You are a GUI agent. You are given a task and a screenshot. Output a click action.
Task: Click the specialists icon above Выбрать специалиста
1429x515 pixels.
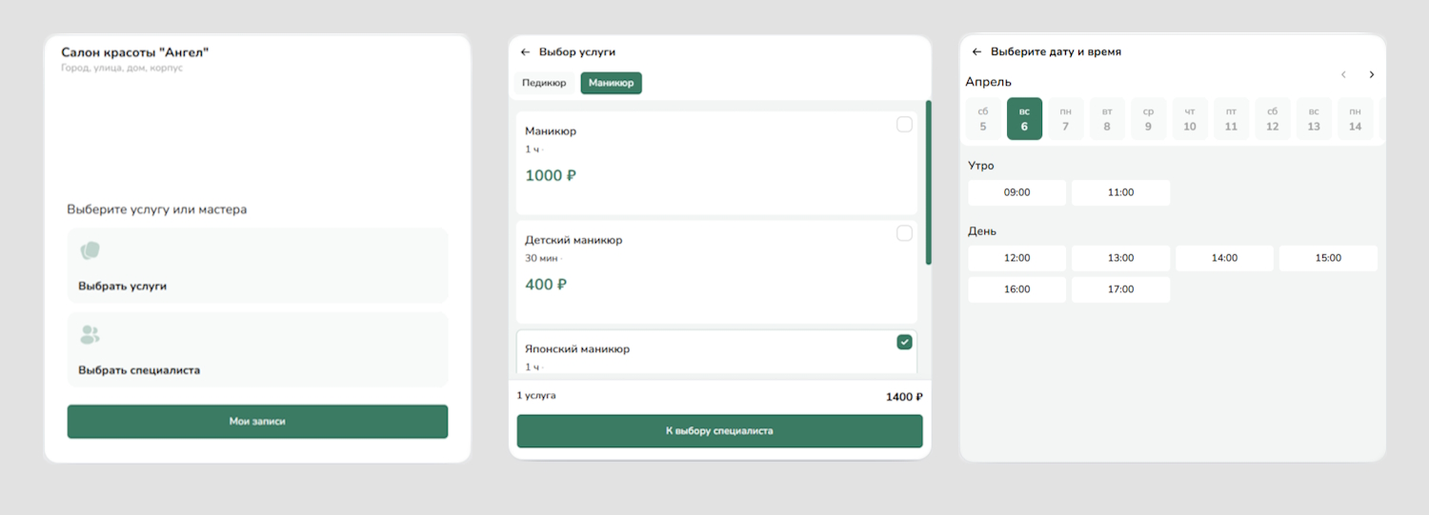point(90,334)
